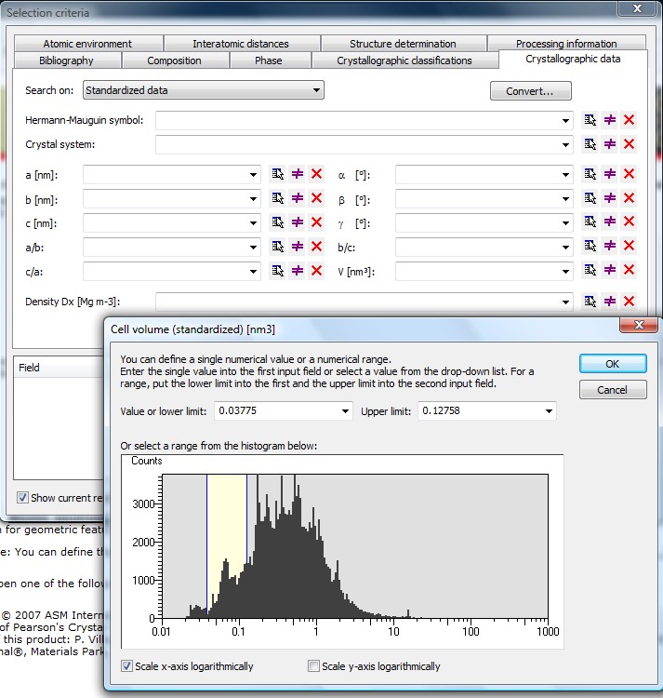The width and height of the screenshot is (663, 698).
Task: Click the not-equal icon for Density Dx
Action: pyautogui.click(x=610, y=302)
